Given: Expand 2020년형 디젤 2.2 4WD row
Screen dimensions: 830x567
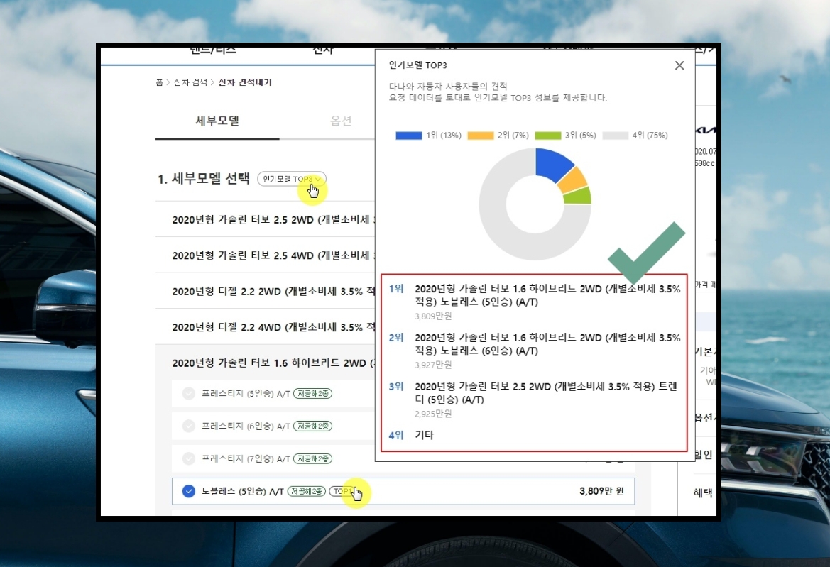Looking at the screenshot, I should tap(266, 327).
